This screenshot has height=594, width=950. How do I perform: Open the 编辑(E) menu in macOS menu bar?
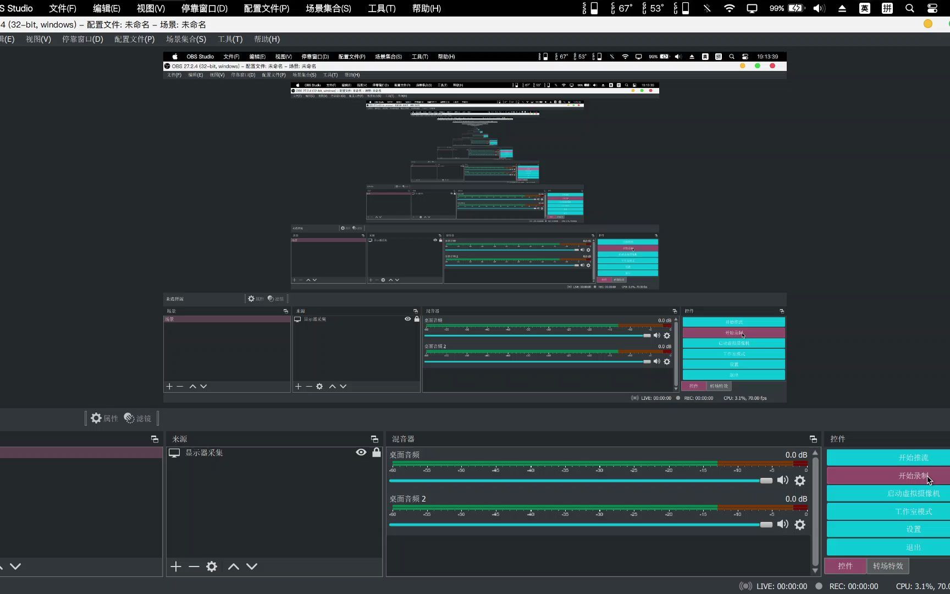click(106, 8)
